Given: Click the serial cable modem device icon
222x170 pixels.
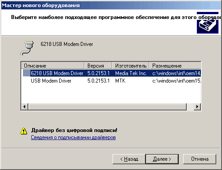Looking at the screenshot, I should pyautogui.click(x=27, y=48).
